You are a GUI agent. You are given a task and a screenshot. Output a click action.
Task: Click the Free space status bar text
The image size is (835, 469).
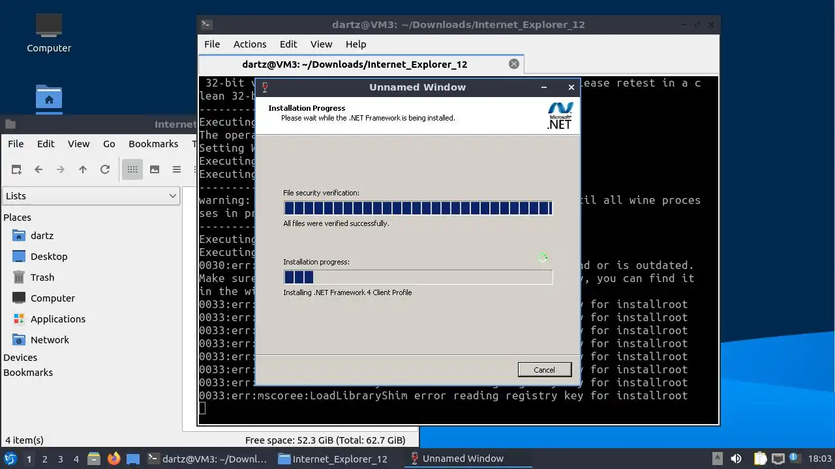325,440
